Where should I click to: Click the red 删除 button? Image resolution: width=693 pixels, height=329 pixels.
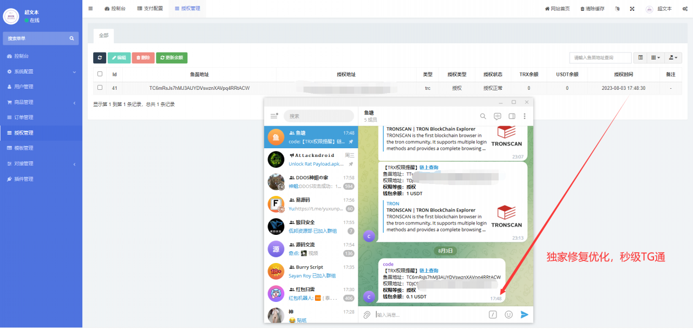(x=143, y=58)
